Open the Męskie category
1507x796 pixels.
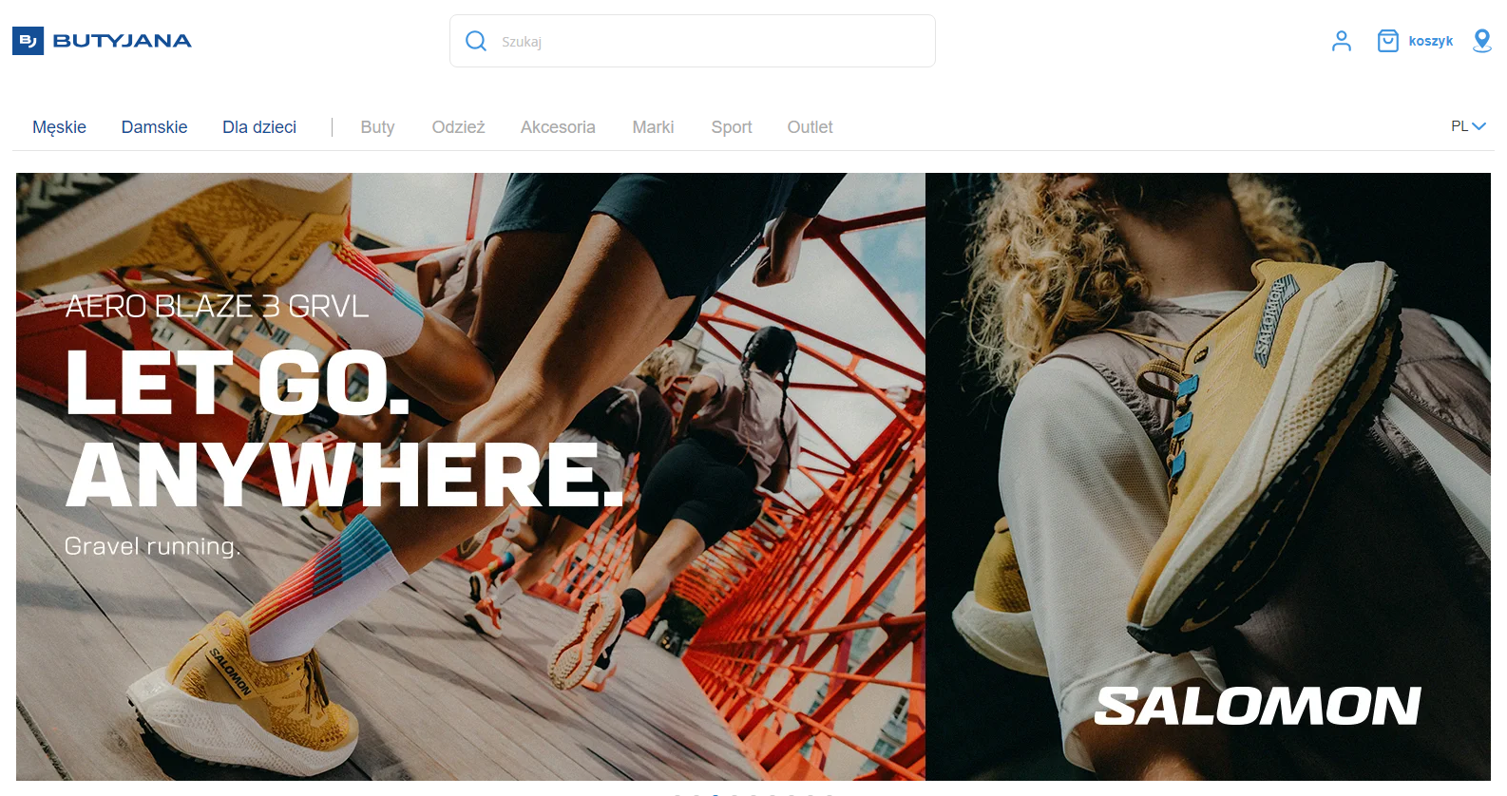(x=59, y=127)
